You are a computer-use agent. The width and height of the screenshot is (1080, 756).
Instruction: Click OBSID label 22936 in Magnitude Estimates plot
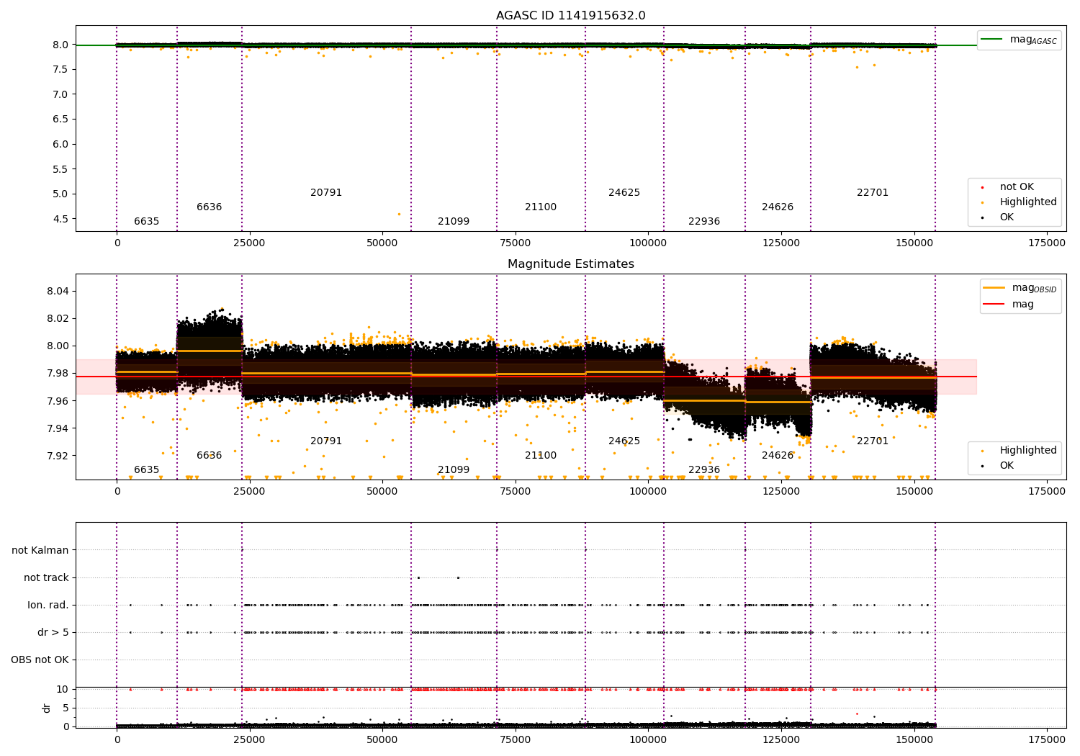pyautogui.click(x=704, y=470)
